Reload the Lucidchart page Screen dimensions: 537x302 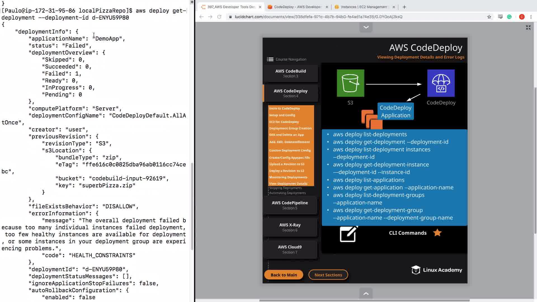220,17
